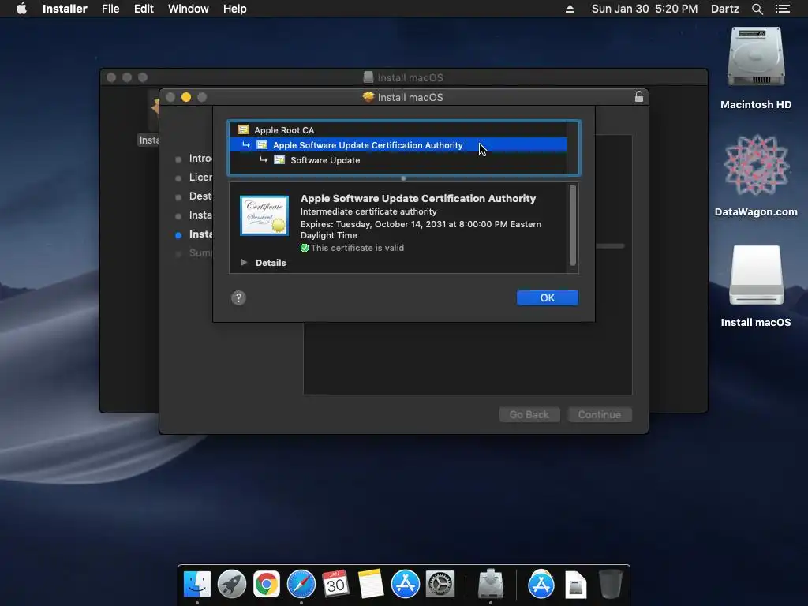
Task: Select Install macOS desktop volume
Action: click(755, 286)
